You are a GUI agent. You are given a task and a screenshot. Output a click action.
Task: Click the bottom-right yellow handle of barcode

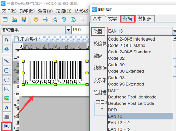tap(87, 84)
